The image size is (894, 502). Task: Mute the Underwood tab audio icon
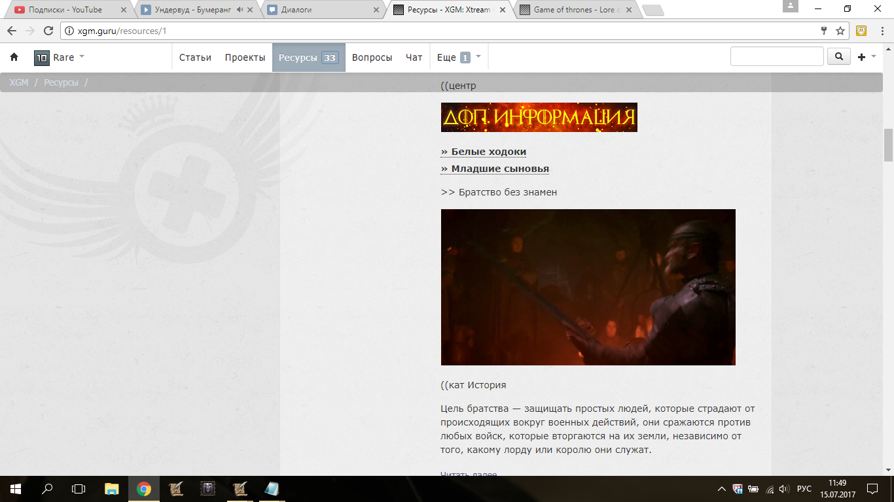pyautogui.click(x=240, y=10)
